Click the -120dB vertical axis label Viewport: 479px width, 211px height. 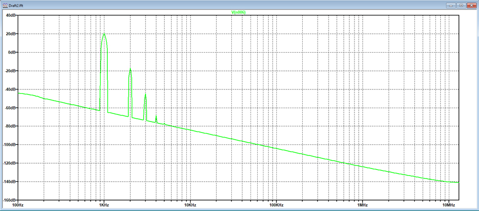click(9, 163)
